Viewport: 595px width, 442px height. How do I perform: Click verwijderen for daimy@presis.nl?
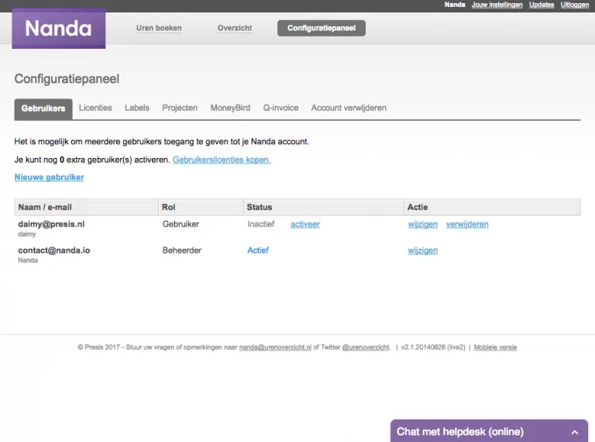(x=467, y=224)
